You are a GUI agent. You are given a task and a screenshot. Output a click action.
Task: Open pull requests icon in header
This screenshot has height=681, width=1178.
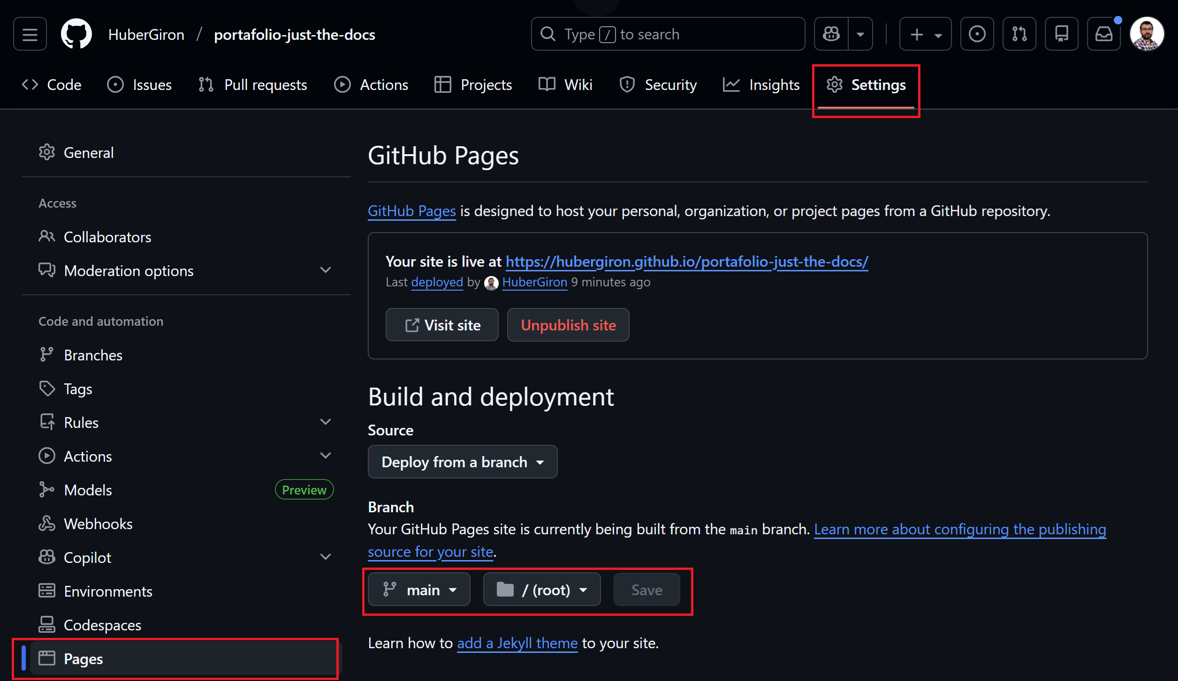coord(1019,34)
